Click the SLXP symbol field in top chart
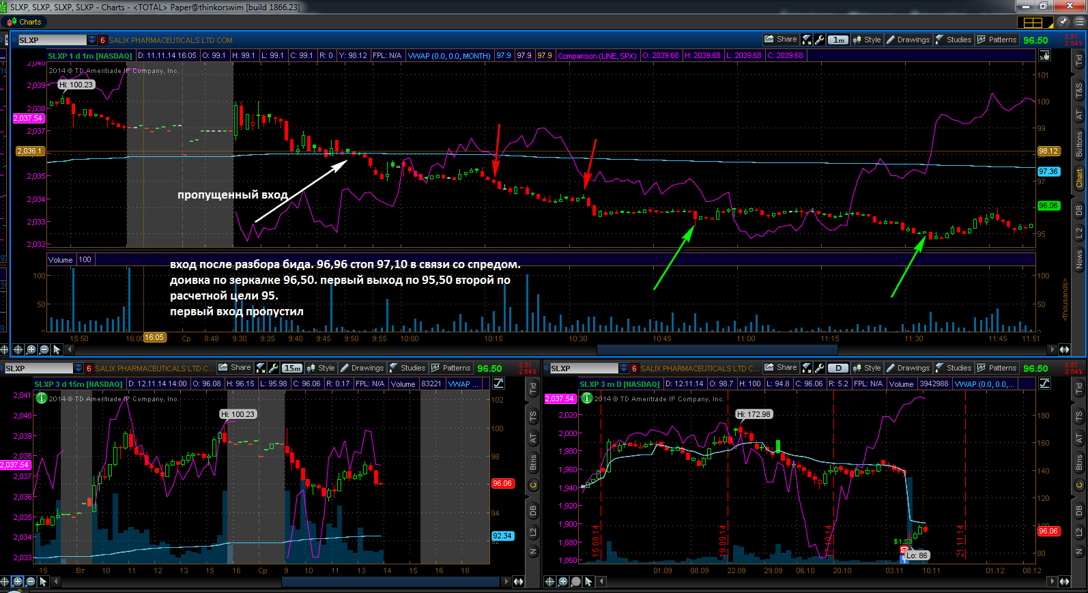This screenshot has width=1088, height=593. pyautogui.click(x=53, y=40)
